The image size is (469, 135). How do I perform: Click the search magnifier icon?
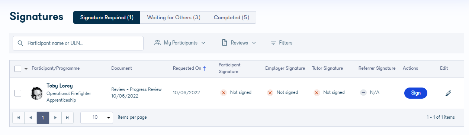pos(20,43)
